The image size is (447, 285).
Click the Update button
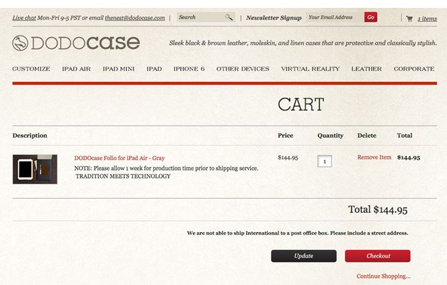(x=304, y=256)
